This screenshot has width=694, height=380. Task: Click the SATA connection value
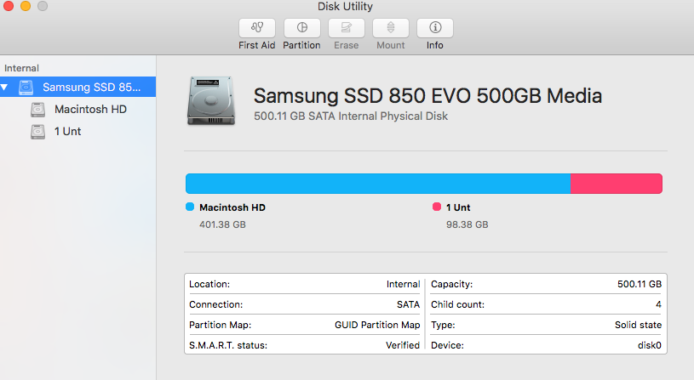[x=408, y=304]
